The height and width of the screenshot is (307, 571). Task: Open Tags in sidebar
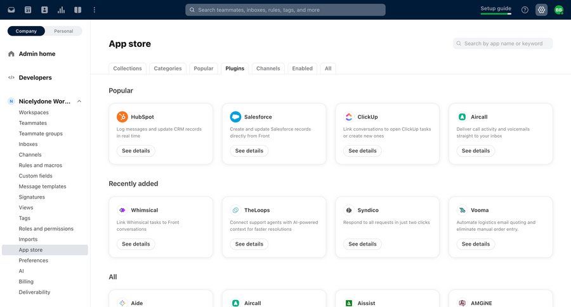pyautogui.click(x=24, y=218)
